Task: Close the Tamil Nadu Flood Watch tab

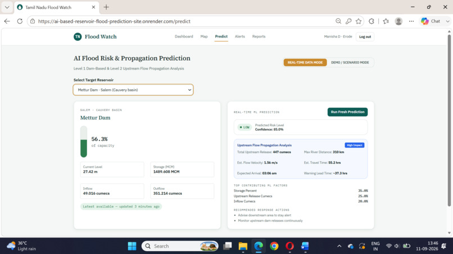Action: [x=93, y=7]
